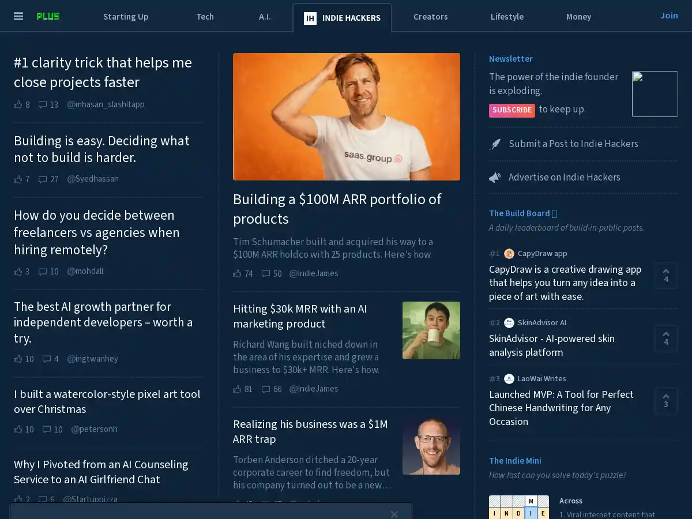Open the Creators tab
This screenshot has width=692, height=519.
430,17
